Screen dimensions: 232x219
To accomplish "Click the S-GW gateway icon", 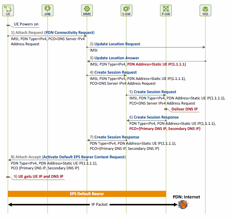I will tap(126, 10).
